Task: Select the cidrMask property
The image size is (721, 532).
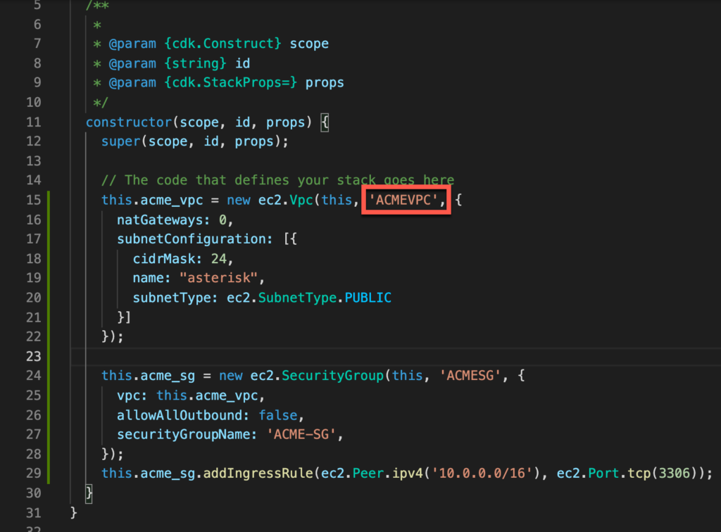Action: [x=163, y=259]
